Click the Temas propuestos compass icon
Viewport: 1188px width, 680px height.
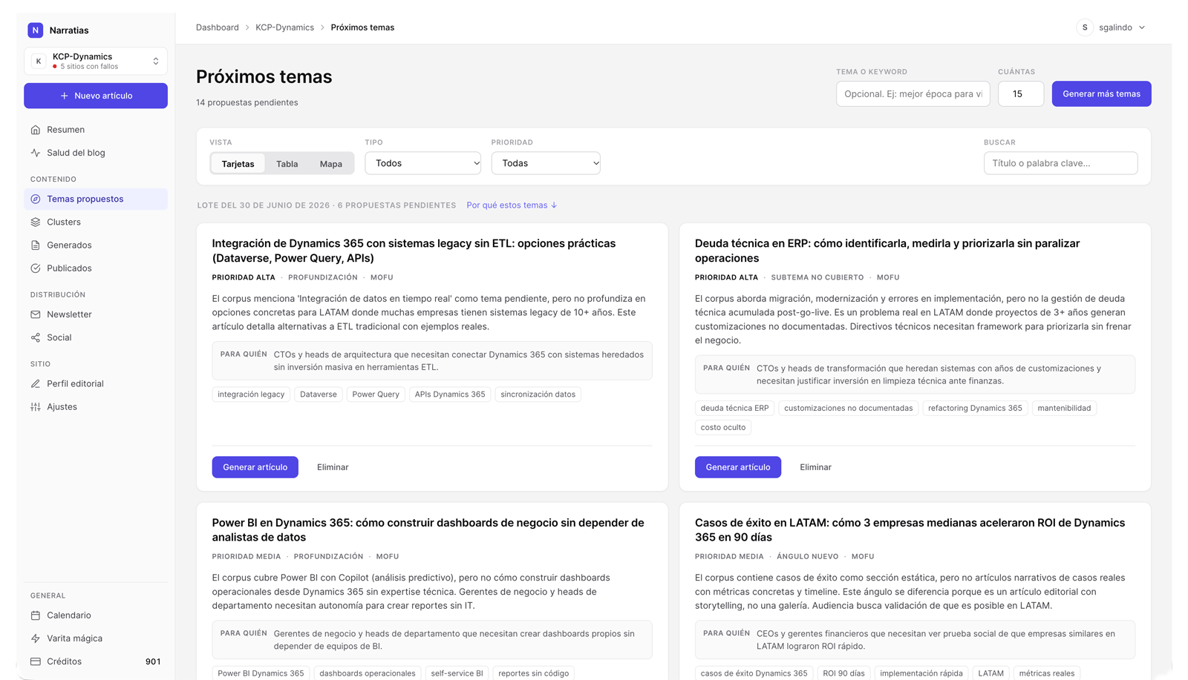pos(36,199)
